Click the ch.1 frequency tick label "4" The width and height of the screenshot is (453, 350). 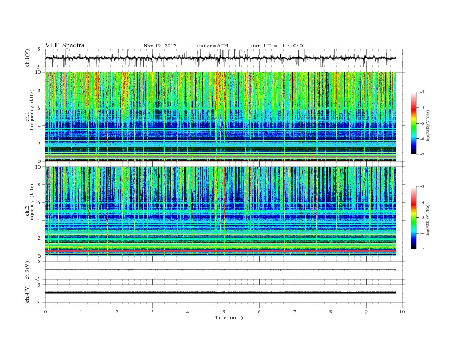click(40, 126)
